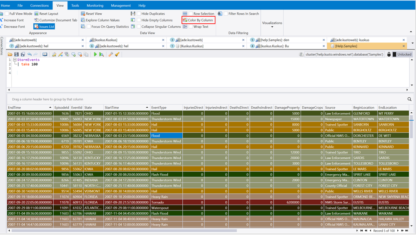Open the Tools ribbon tab

coord(75,5)
